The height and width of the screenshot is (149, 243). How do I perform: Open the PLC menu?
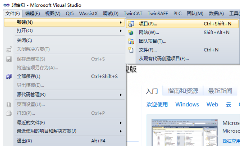tap(177, 14)
